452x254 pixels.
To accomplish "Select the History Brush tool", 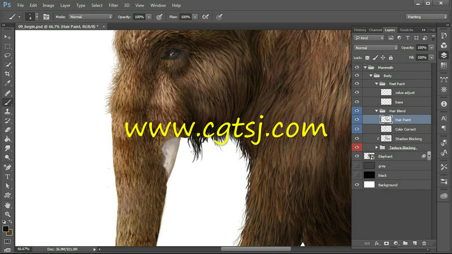I will 7,120.
